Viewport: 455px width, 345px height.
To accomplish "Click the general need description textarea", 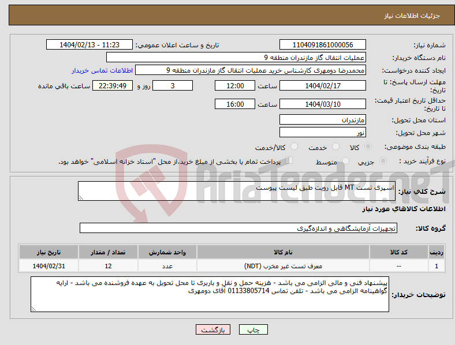I will (237, 191).
